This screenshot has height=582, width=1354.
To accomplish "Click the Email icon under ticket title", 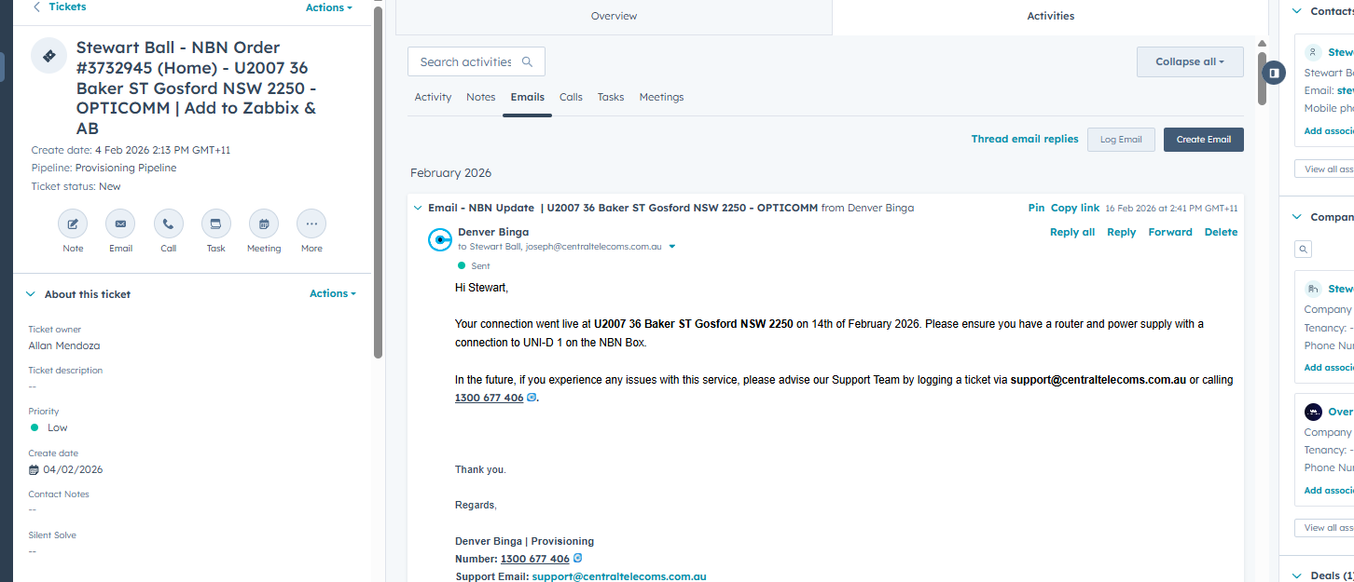I will [120, 223].
